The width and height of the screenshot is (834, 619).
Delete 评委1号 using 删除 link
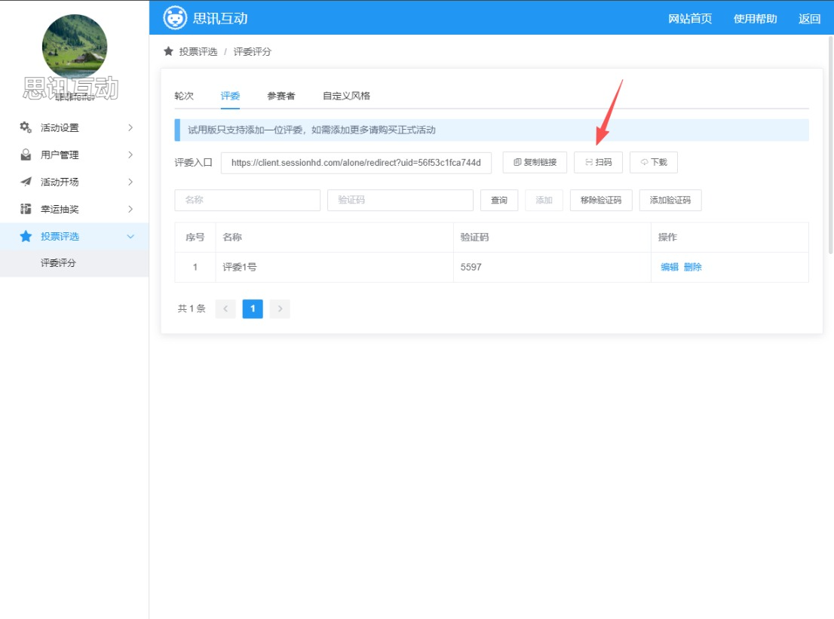click(693, 267)
